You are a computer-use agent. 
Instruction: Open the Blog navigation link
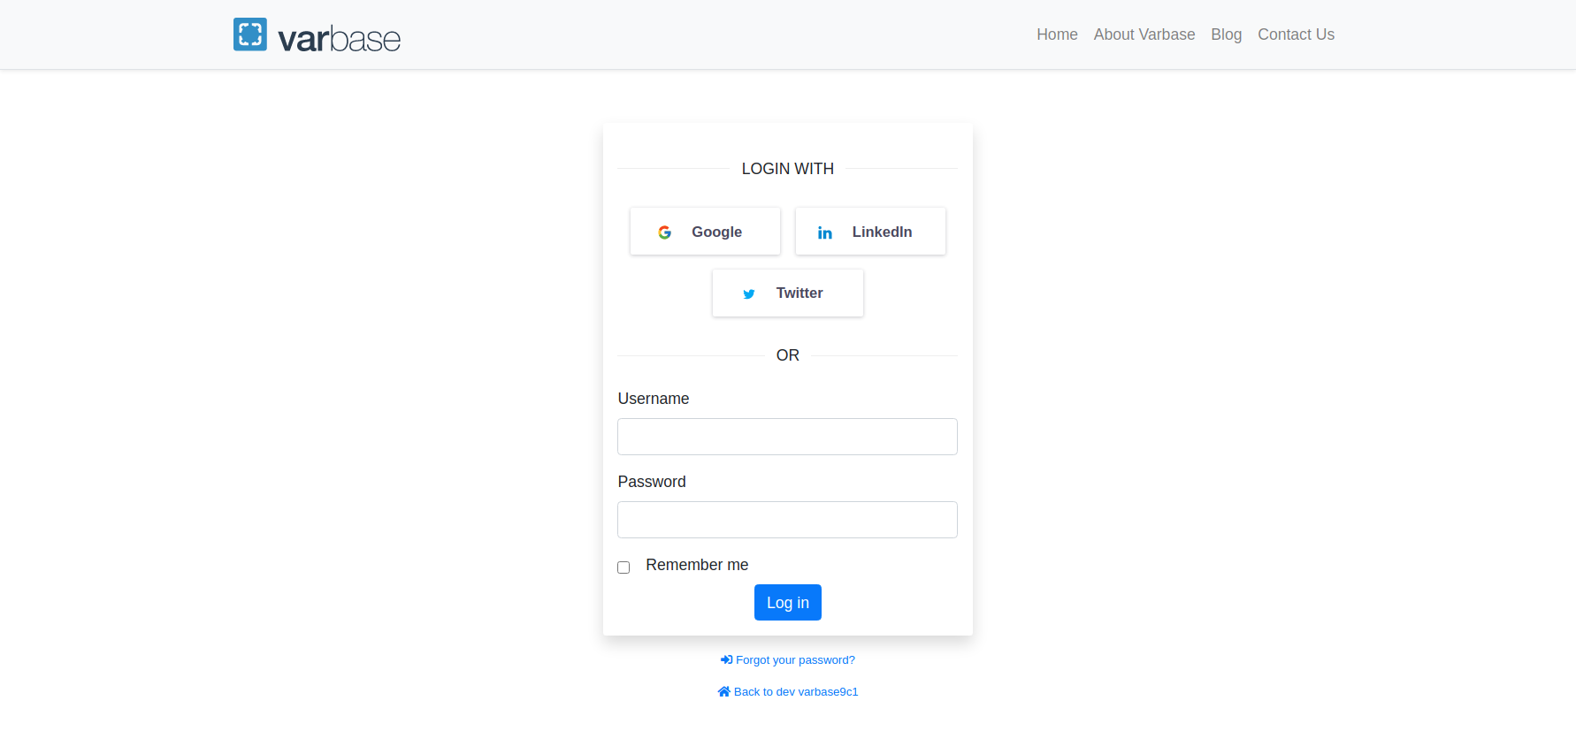[1226, 34]
